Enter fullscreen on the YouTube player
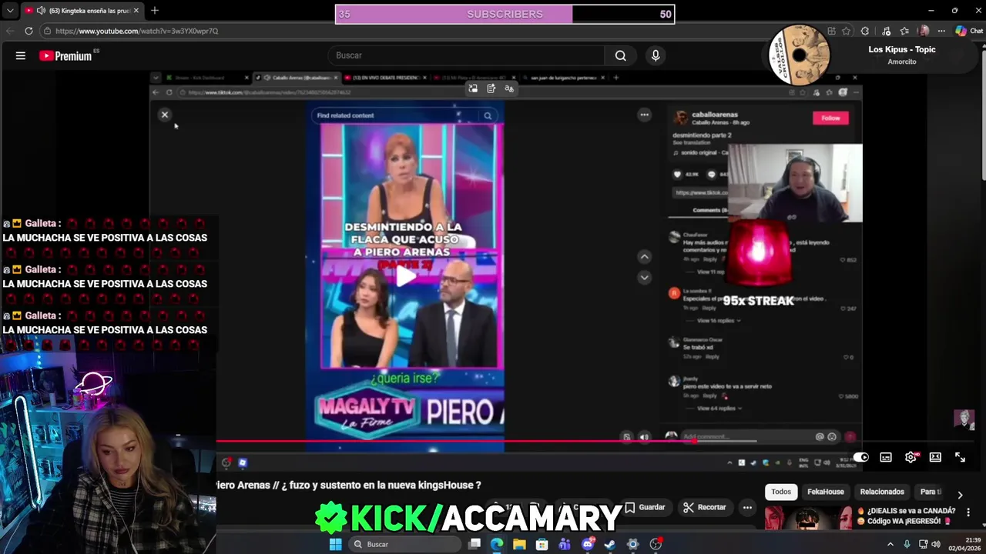The image size is (986, 554). coord(960,457)
